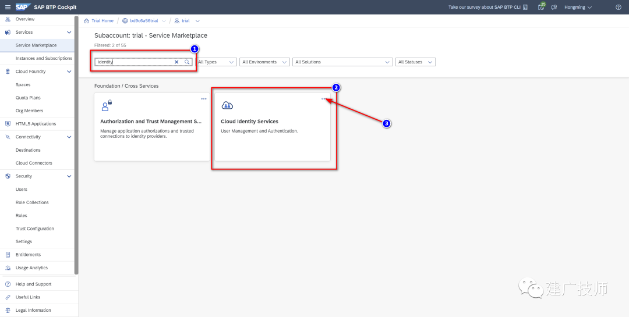Screen dimensions: 629x317
Task: Click the Cloud Identity Services cloud icon
Action: click(x=228, y=105)
